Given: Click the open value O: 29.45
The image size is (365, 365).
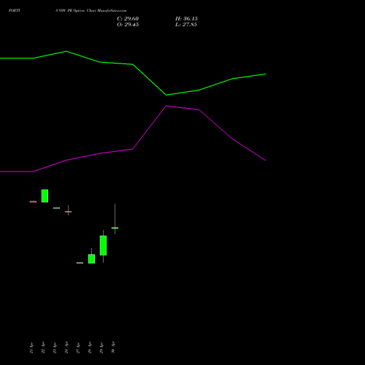Looking at the screenshot, I should [128, 25].
